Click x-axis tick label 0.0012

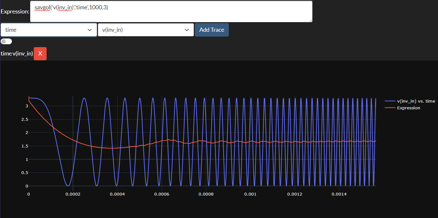[295, 194]
